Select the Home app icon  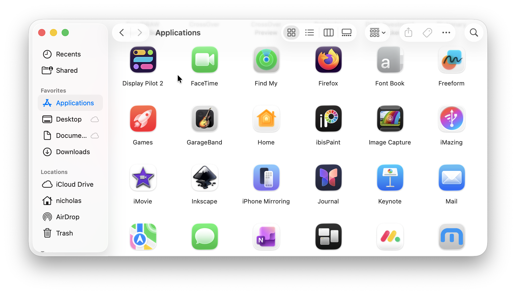(266, 119)
